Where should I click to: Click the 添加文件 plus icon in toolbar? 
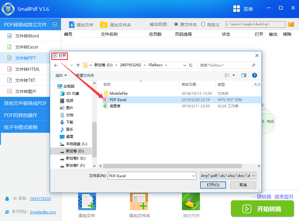[72, 25]
